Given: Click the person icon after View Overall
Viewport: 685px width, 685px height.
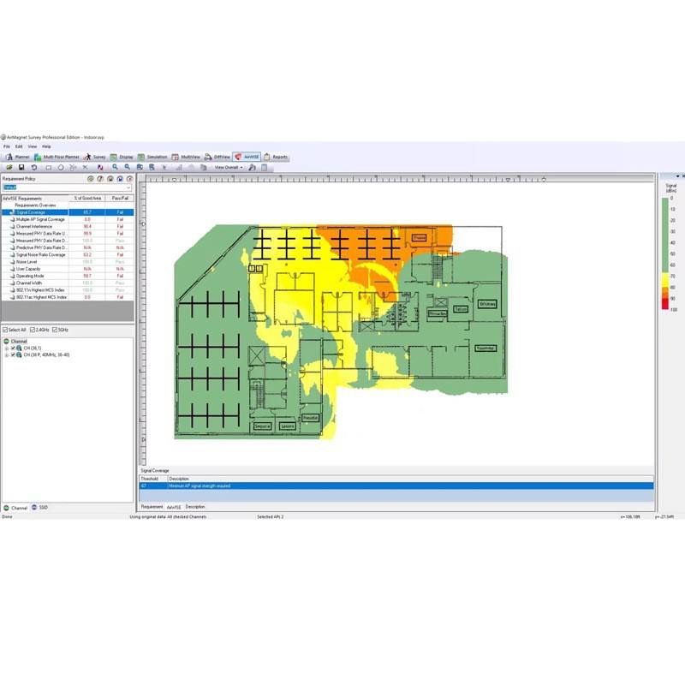Looking at the screenshot, I should [x=252, y=167].
